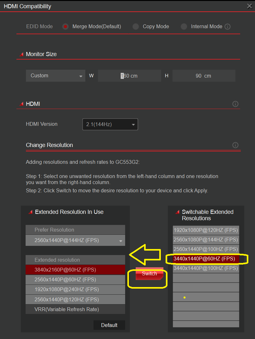Close the HDMI Compatibility dialog
Viewport: 255px width, 339px height.
click(249, 6)
